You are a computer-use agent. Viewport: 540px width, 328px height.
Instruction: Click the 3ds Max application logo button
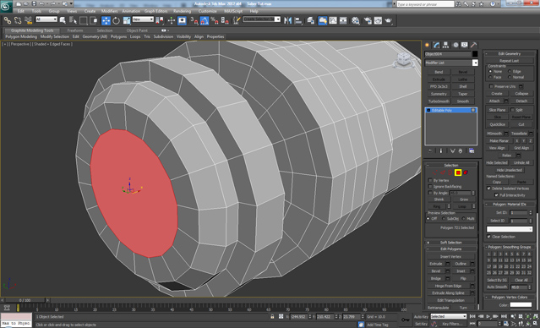pos(6,6)
